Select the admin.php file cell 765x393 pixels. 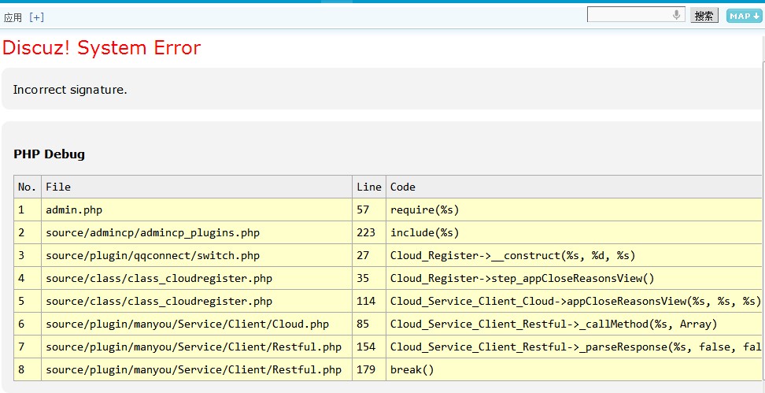pyautogui.click(x=74, y=209)
